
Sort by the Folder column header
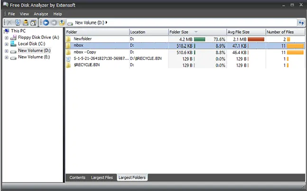coord(97,32)
